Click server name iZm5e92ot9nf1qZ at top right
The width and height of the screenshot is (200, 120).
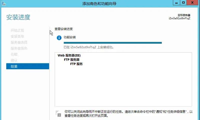click(179, 18)
